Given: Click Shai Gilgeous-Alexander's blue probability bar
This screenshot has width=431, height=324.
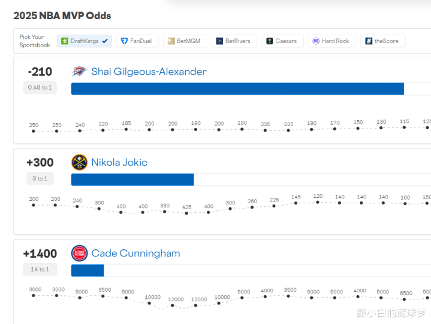Looking at the screenshot, I should tap(237, 89).
